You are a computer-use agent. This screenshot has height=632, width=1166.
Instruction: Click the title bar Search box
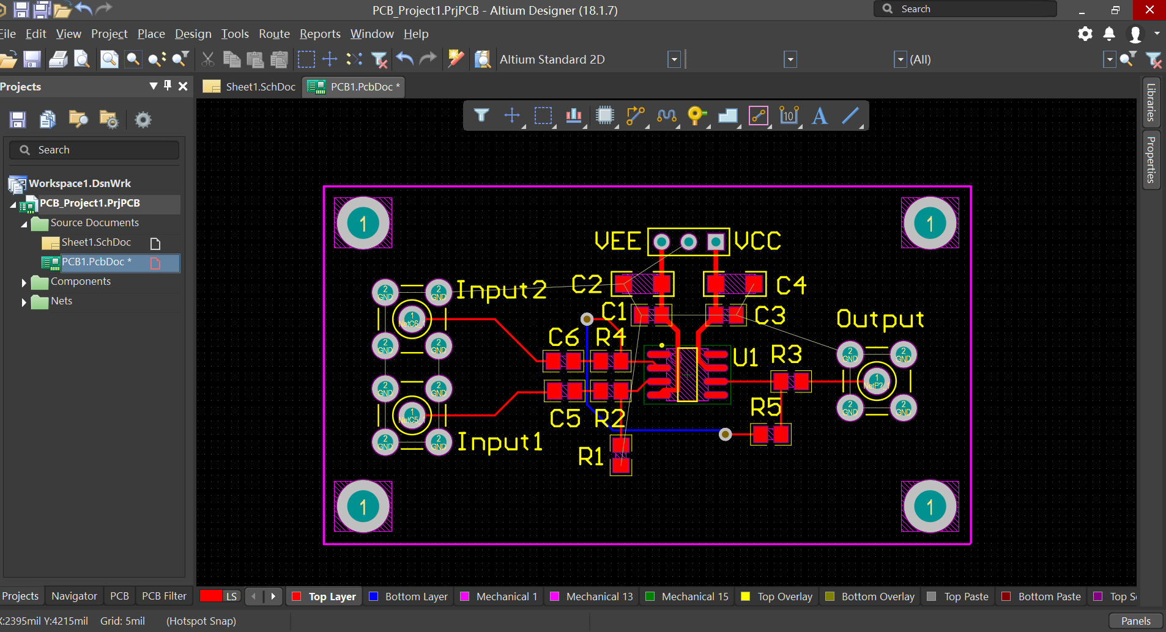pos(965,9)
